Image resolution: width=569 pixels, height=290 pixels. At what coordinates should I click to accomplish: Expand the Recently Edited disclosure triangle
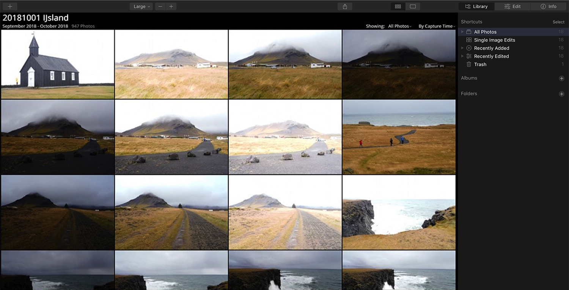coord(462,56)
